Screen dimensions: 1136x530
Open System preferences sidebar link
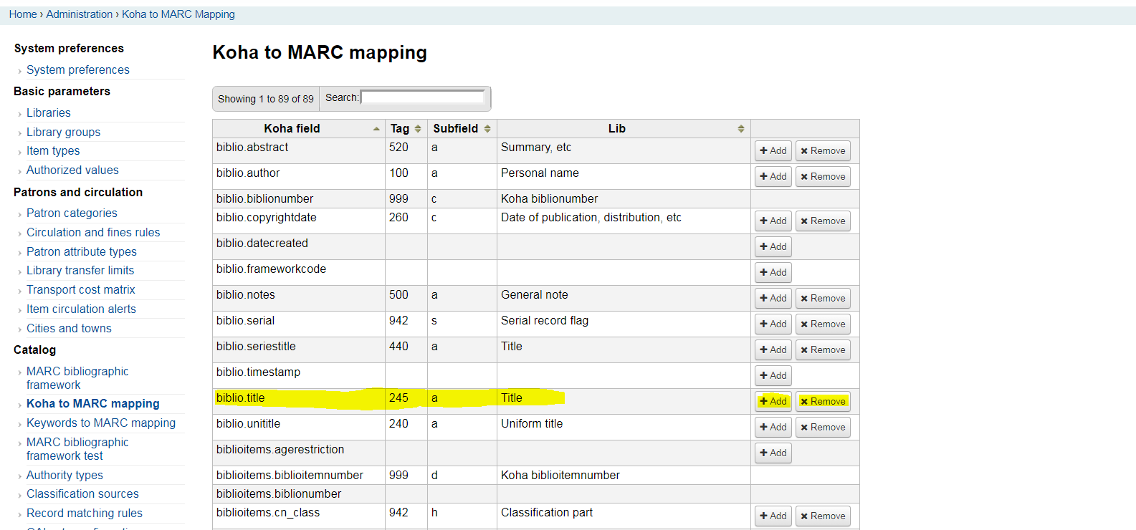tap(78, 69)
